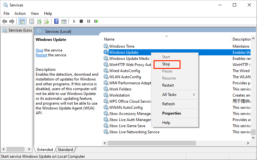Sort by the Name column header

[166, 39]
